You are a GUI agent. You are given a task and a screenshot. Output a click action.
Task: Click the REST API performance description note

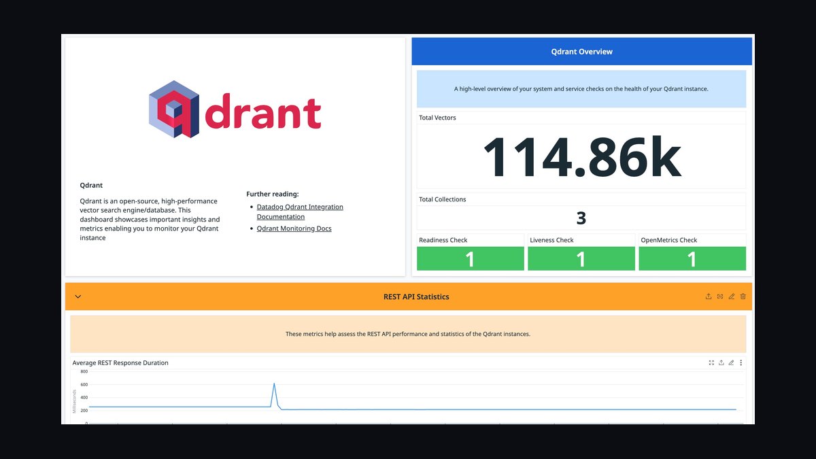click(408, 334)
